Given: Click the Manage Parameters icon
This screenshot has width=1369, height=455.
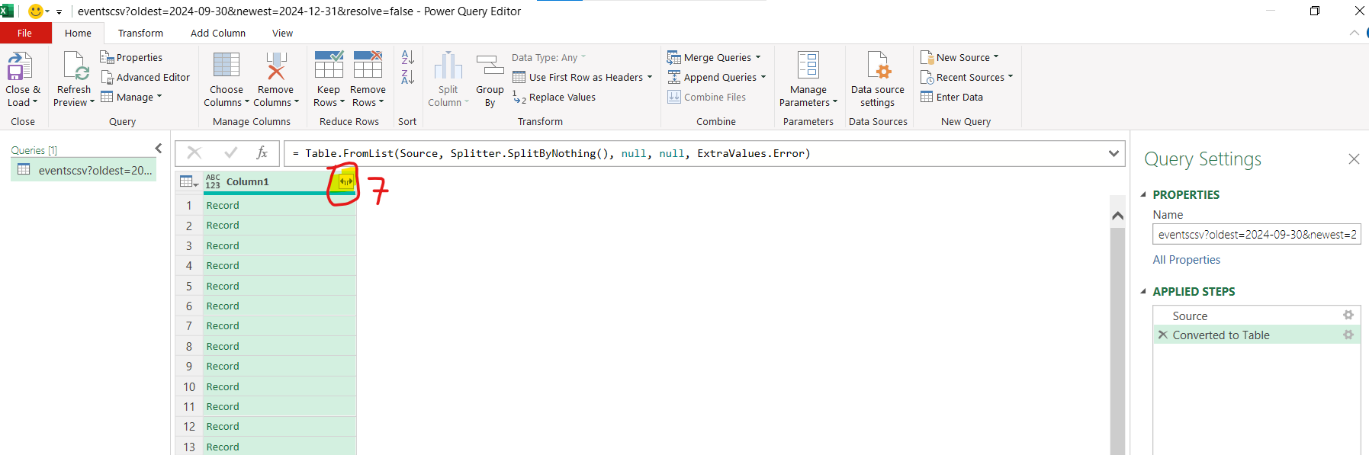Looking at the screenshot, I should [808, 66].
